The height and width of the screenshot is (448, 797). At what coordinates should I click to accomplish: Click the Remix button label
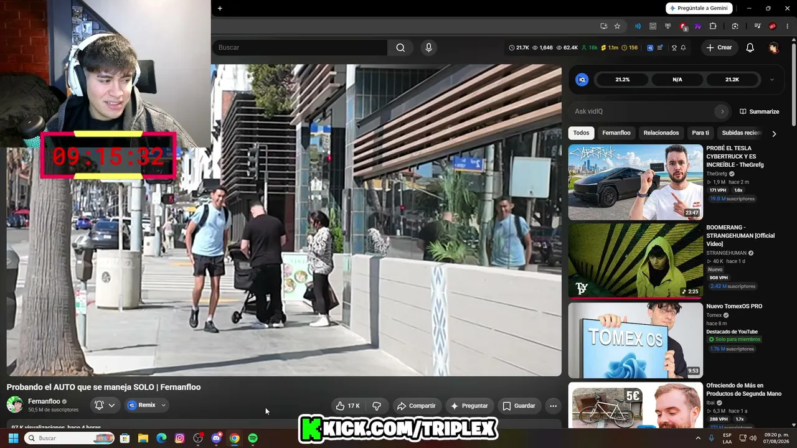[x=147, y=405]
